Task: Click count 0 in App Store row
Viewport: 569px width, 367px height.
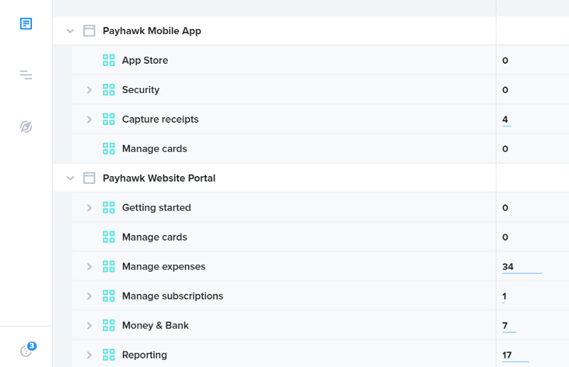Action: coord(505,60)
